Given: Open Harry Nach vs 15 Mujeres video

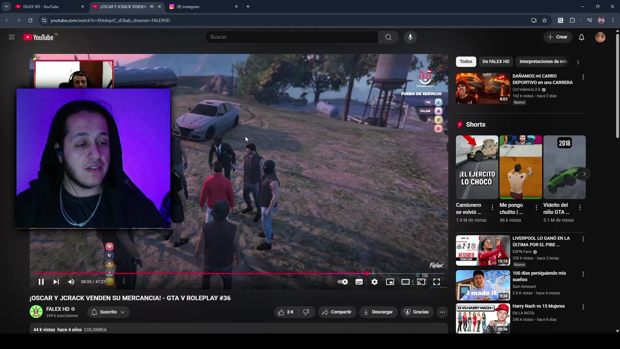Looking at the screenshot, I should point(539,306).
